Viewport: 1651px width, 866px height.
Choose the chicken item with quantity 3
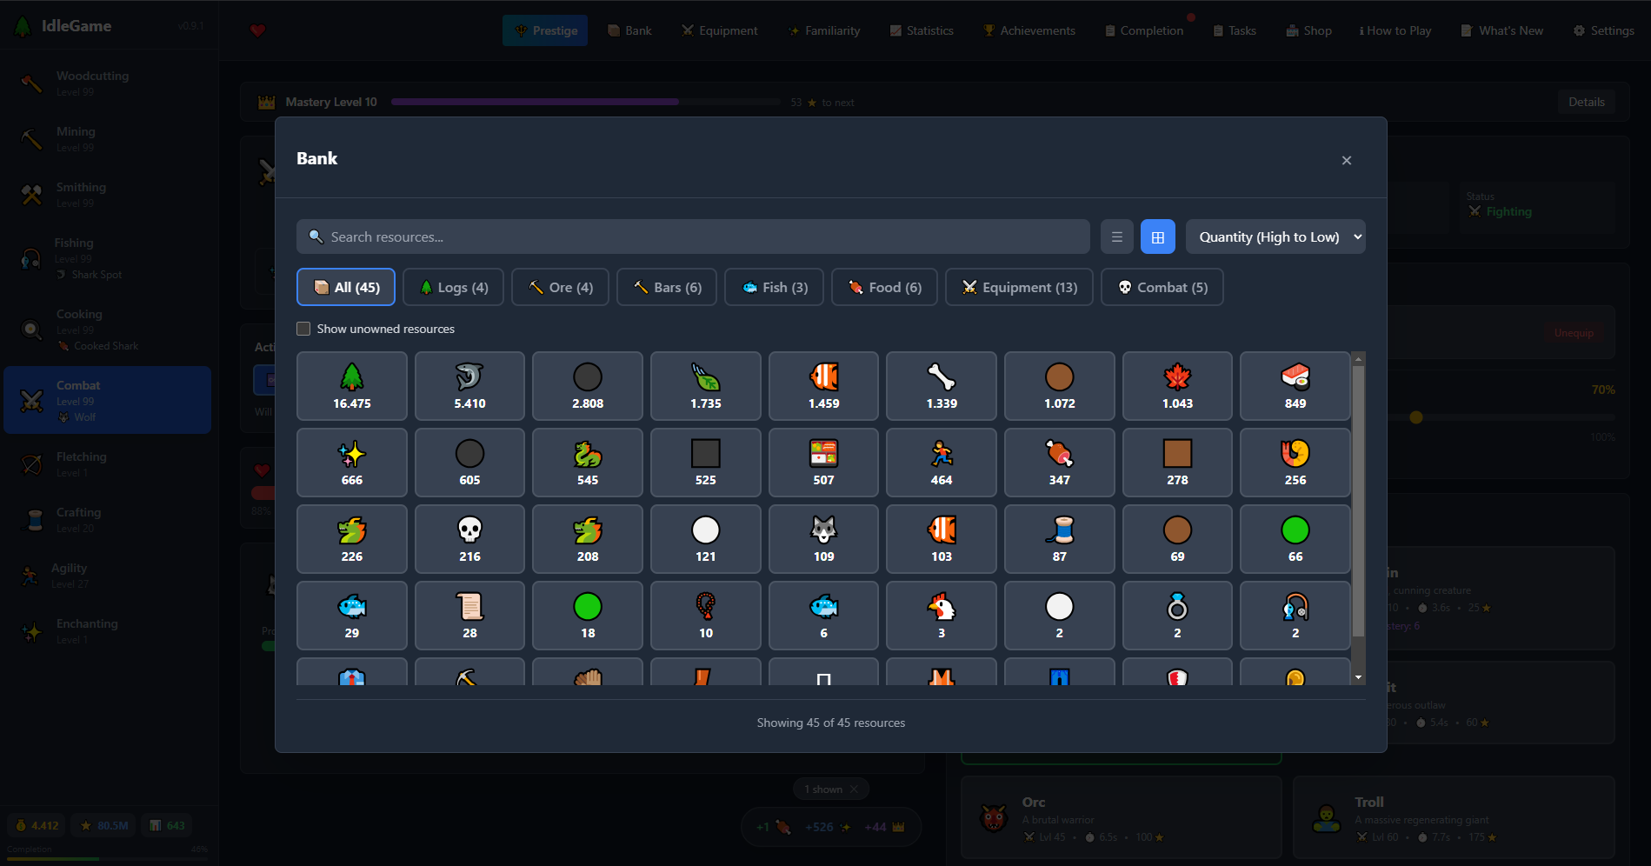[942, 616]
